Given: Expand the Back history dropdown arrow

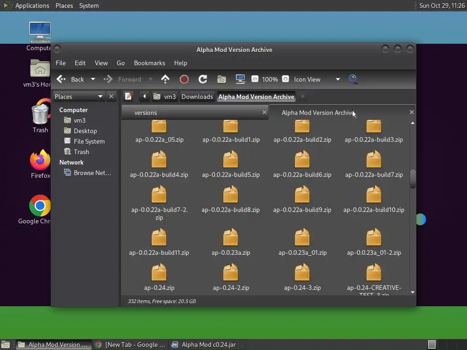Looking at the screenshot, I should pyautogui.click(x=93, y=79).
